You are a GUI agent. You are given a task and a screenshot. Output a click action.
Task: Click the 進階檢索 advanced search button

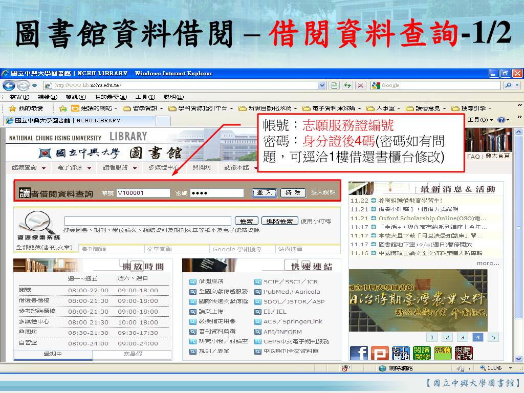[280, 221]
